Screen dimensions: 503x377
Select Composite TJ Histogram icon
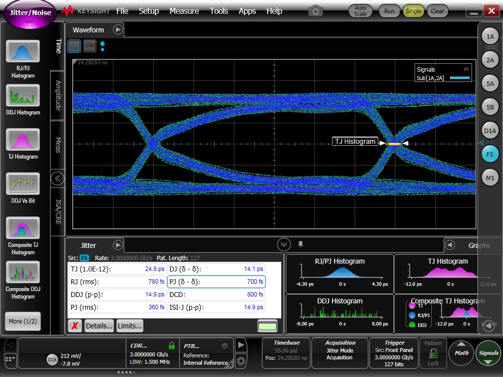23,228
